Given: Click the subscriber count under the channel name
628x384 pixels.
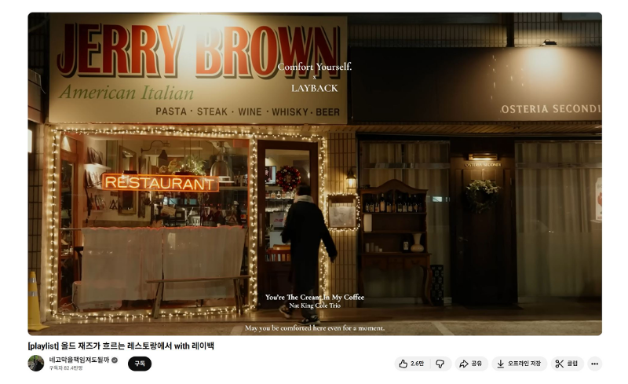Looking at the screenshot, I should [x=66, y=368].
